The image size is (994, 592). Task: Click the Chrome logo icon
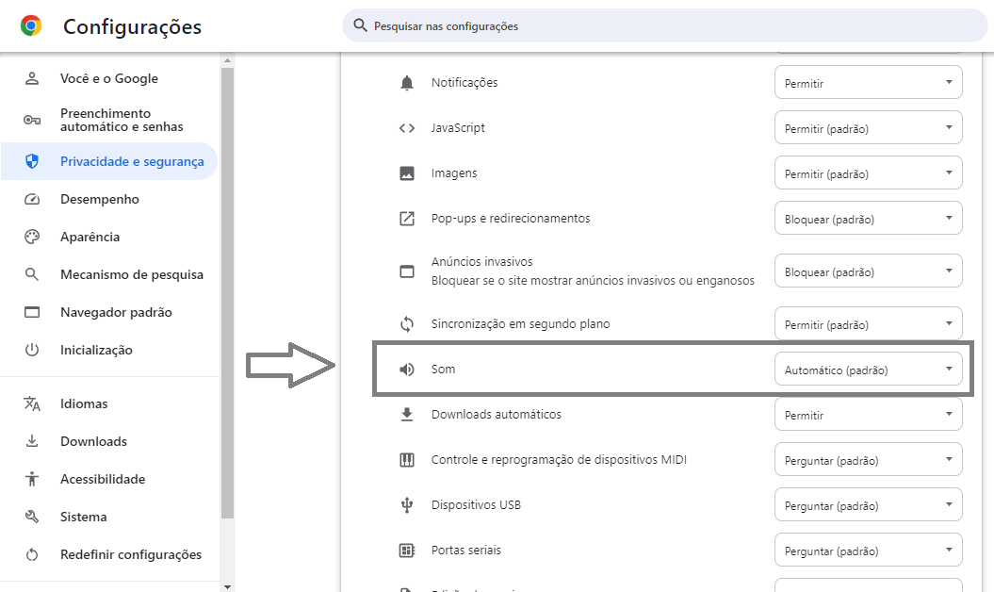pyautogui.click(x=31, y=26)
